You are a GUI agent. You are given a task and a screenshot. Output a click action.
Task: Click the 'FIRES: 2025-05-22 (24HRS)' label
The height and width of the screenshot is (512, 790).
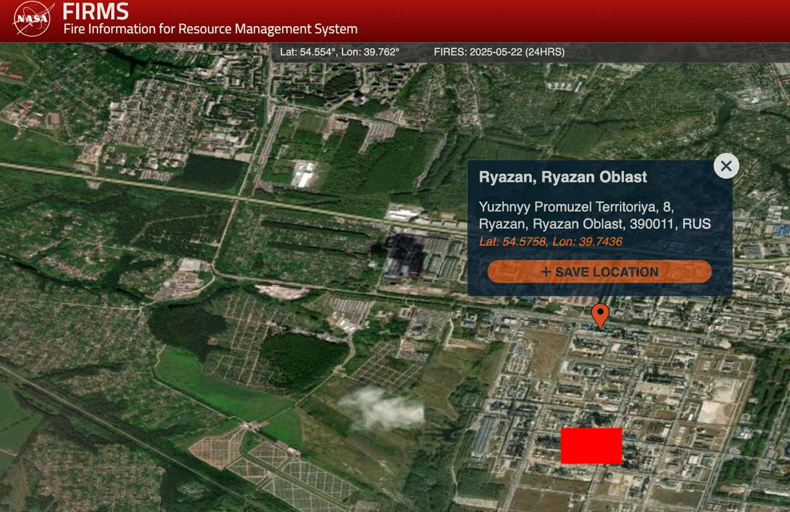tap(499, 52)
